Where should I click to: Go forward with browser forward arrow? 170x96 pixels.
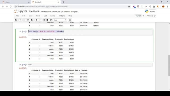pos(7,6)
